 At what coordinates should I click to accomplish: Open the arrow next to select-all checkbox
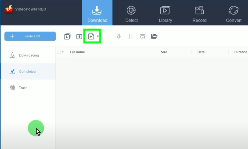[x=63, y=52]
